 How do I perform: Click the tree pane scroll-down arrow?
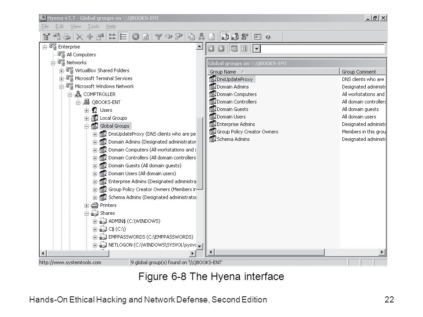[199, 246]
